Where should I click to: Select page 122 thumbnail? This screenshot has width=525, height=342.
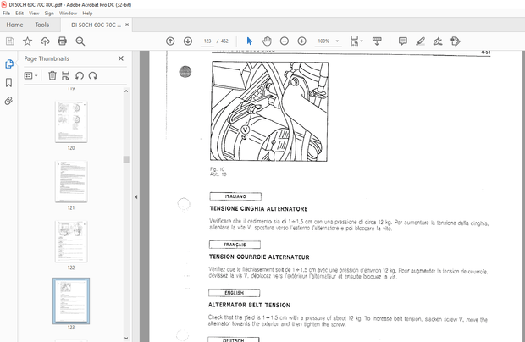71,241
